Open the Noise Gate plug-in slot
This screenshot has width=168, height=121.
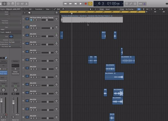tap(4, 74)
